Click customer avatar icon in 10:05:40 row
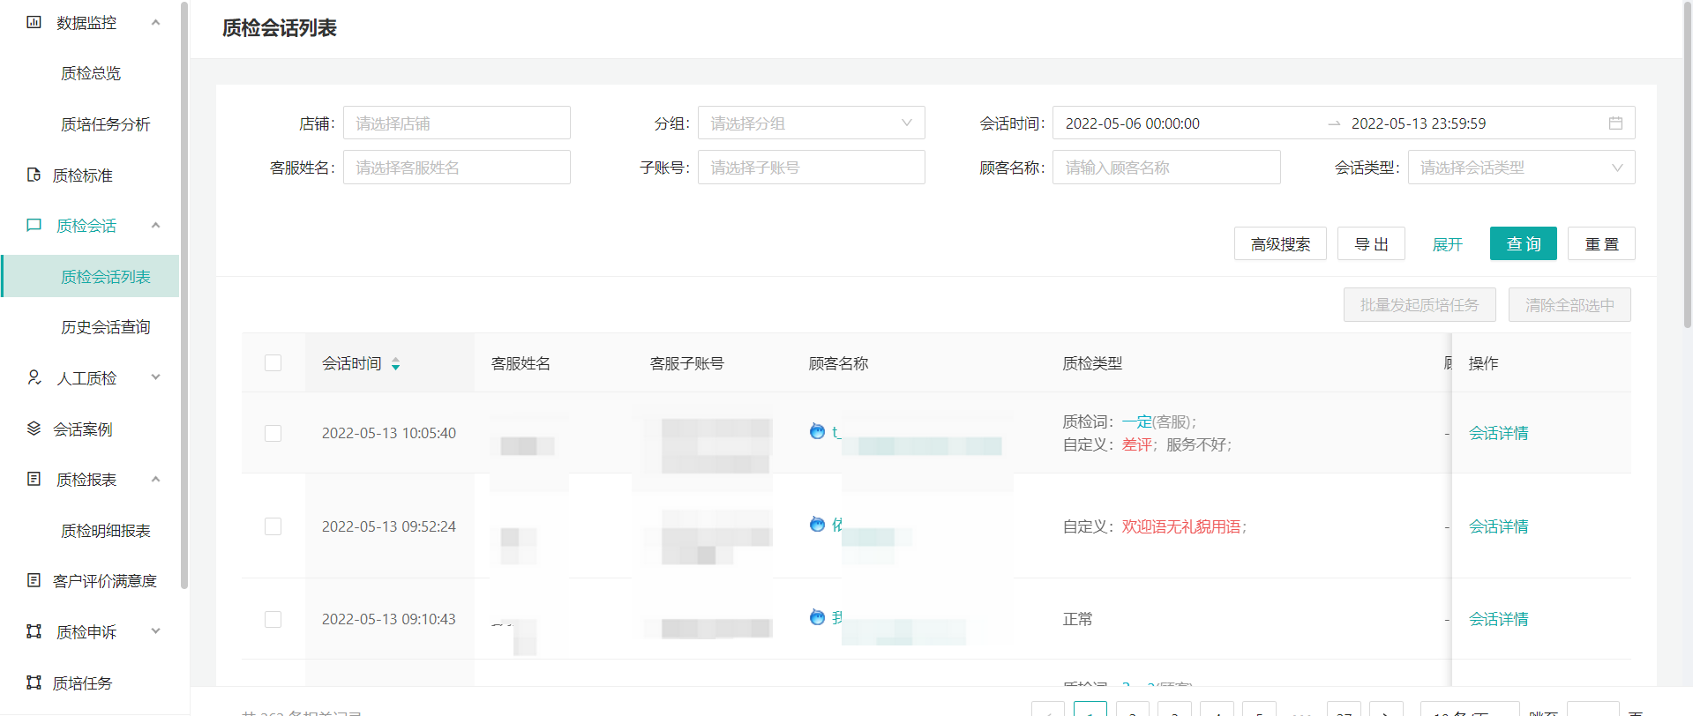 tap(817, 431)
